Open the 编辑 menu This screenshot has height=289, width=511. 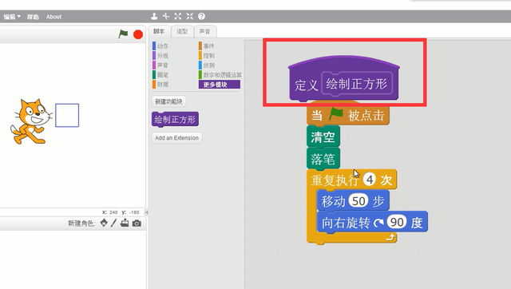(x=12, y=17)
